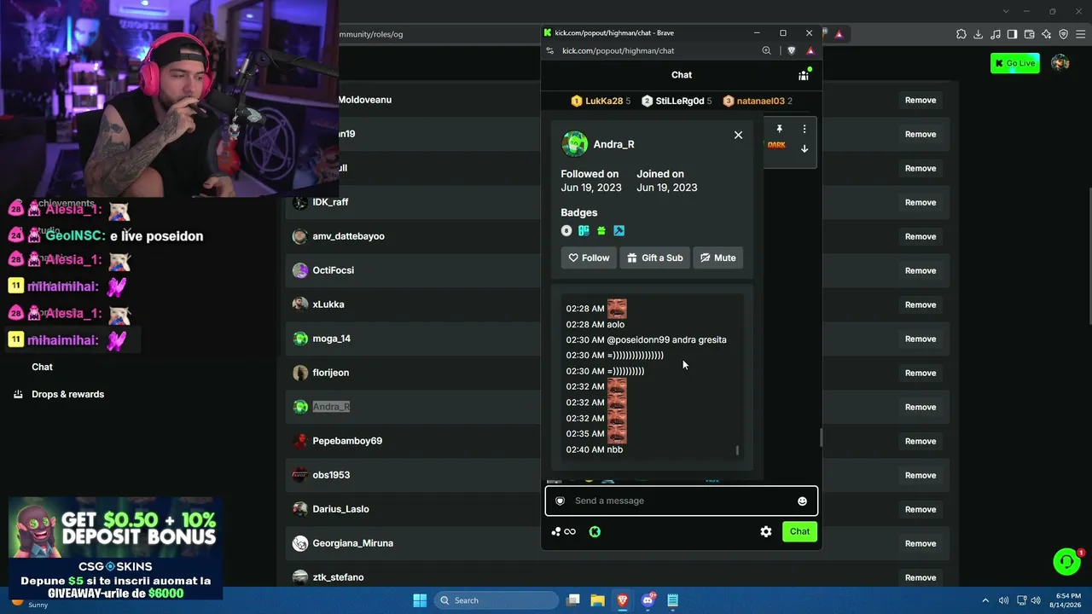Open Windows Start menu
This screenshot has height=614, width=1092.
420,600
